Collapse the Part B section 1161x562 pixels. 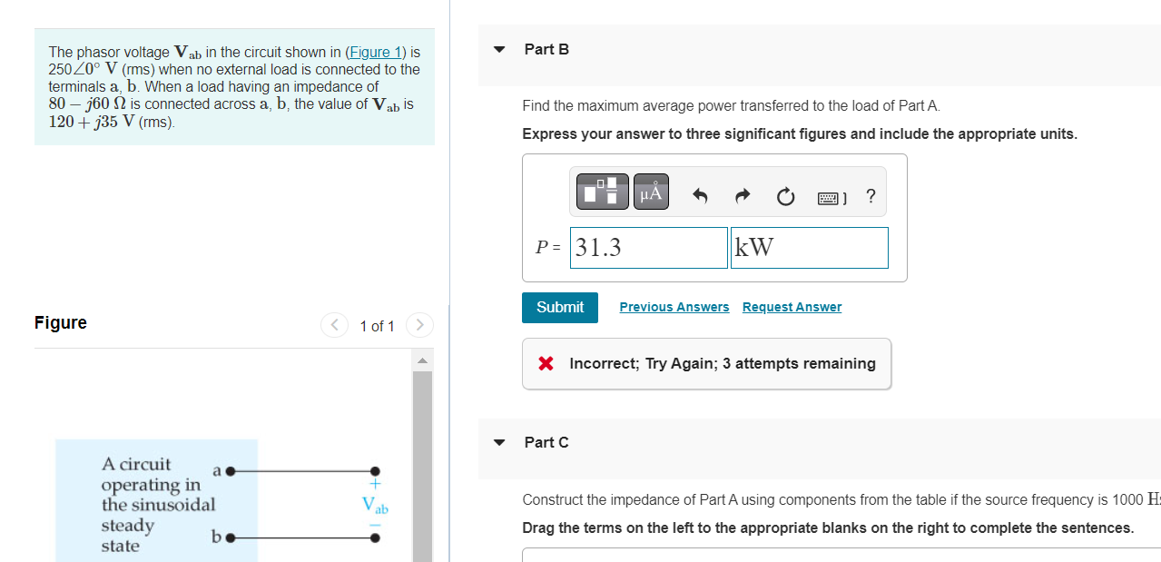coord(498,50)
